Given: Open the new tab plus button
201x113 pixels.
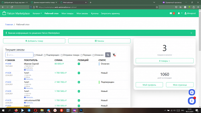Looking at the screenshot, I should [x=90, y=2].
